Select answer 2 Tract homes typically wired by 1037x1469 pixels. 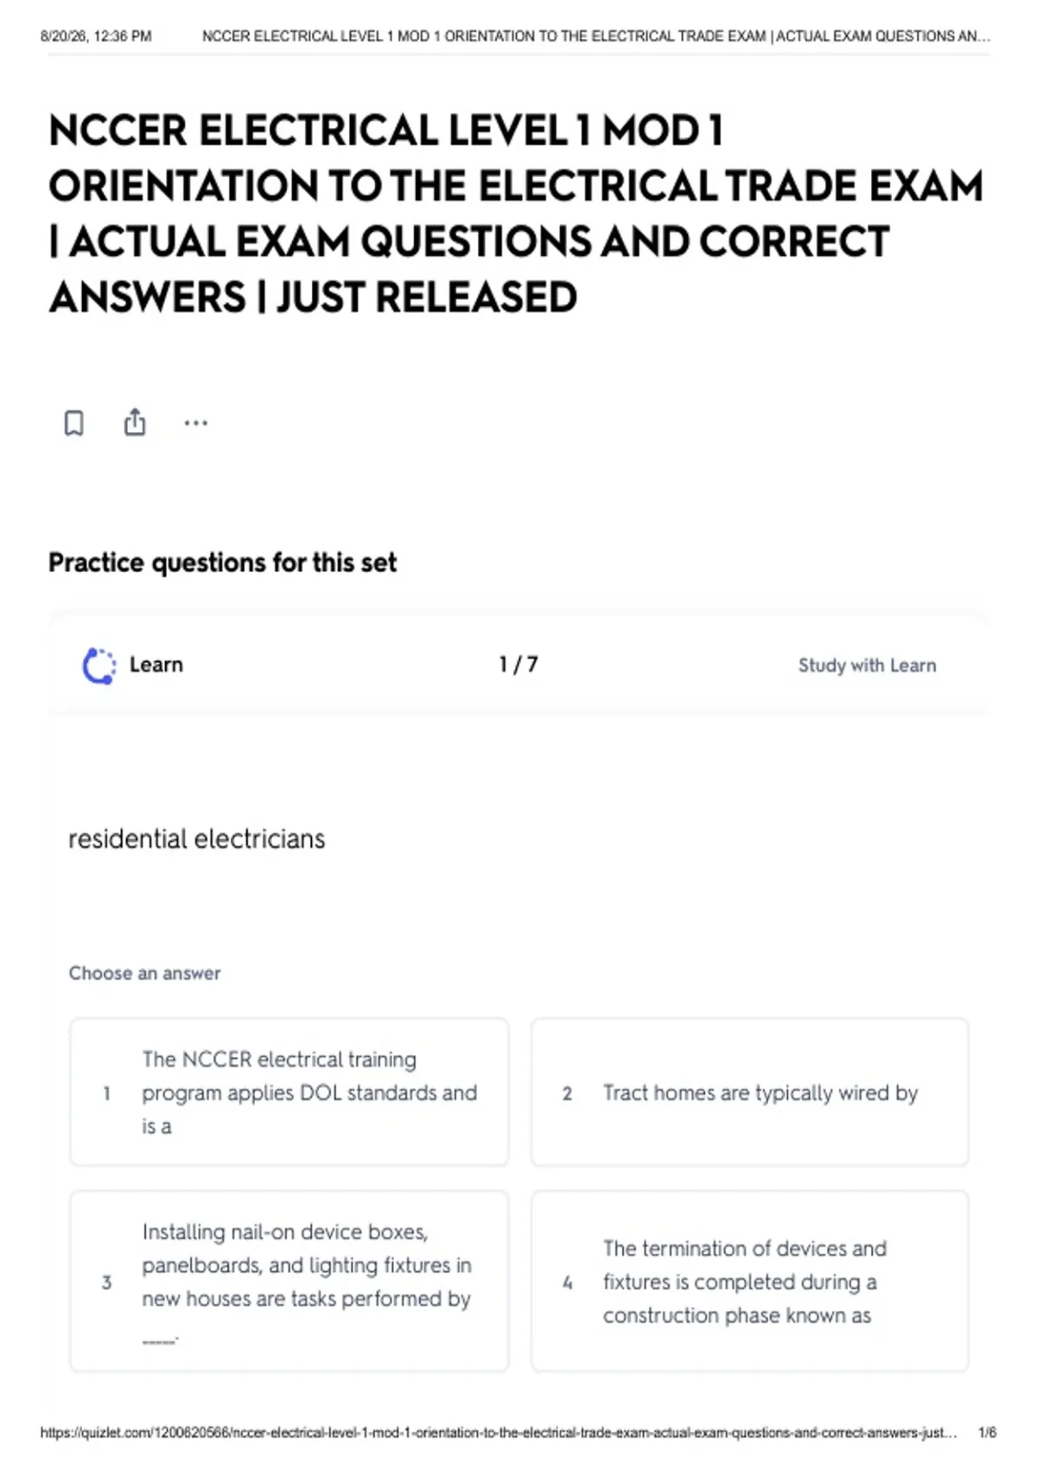750,1092
